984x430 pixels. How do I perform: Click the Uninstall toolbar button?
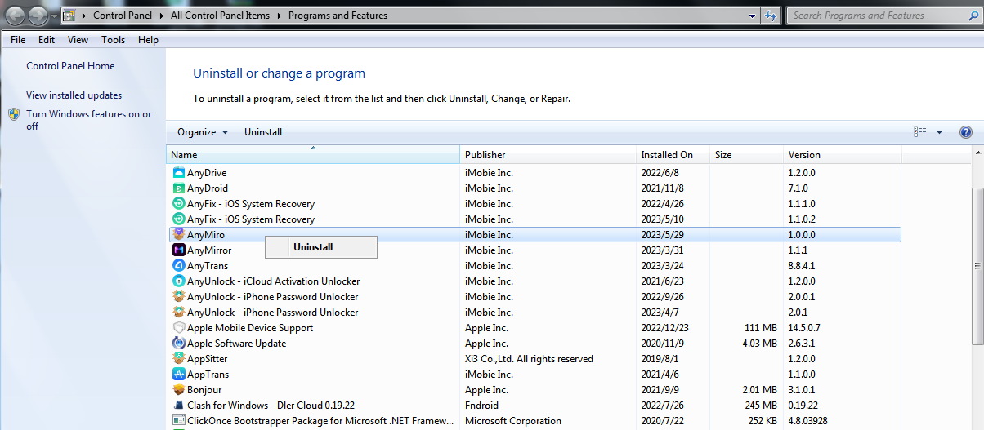click(263, 132)
